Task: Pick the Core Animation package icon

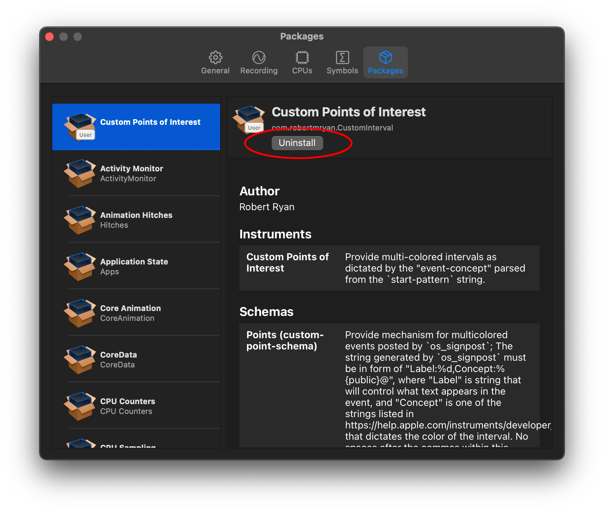Action: pos(80,313)
